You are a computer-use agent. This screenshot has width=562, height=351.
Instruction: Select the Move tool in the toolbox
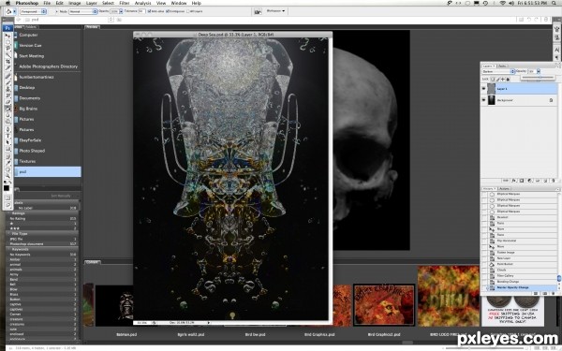click(7, 36)
